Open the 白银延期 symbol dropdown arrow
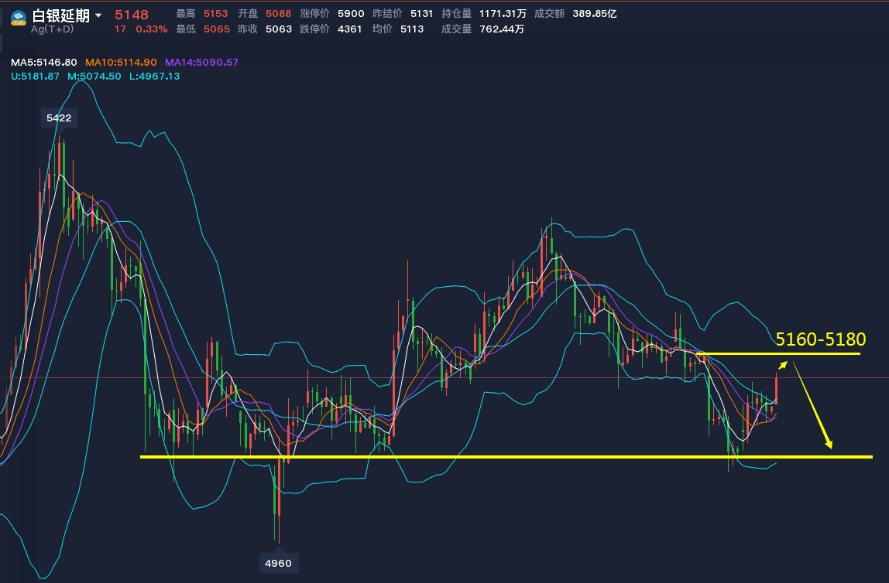Image resolution: width=889 pixels, height=583 pixels. (x=98, y=15)
